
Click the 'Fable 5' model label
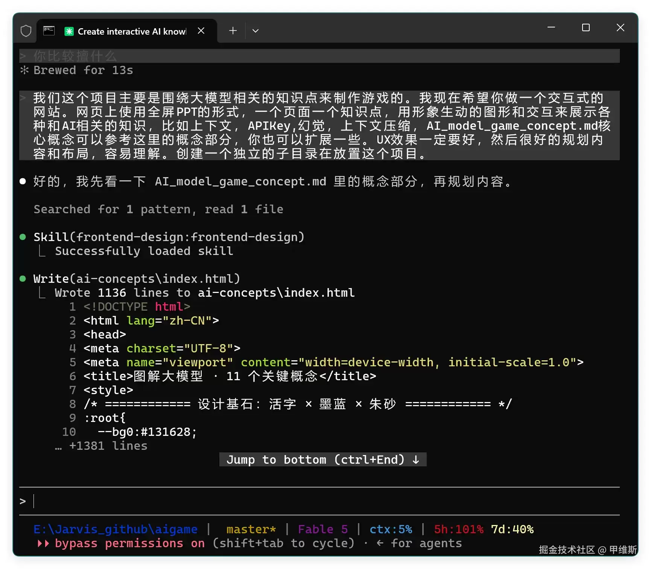(323, 529)
